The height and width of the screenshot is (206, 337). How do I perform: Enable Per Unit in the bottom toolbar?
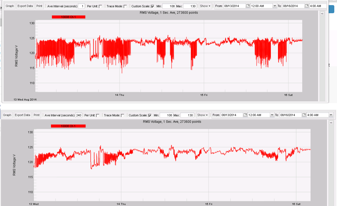(98, 115)
